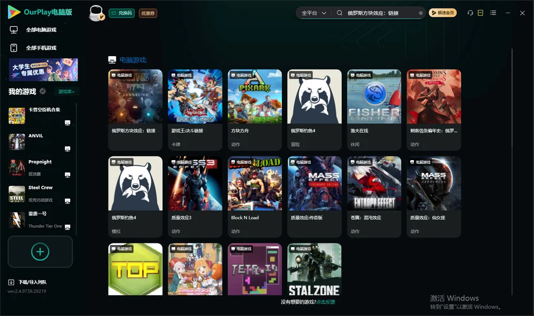This screenshot has height=316, width=534.
Task: Open the 游戏库> game library link
Action: (66, 91)
